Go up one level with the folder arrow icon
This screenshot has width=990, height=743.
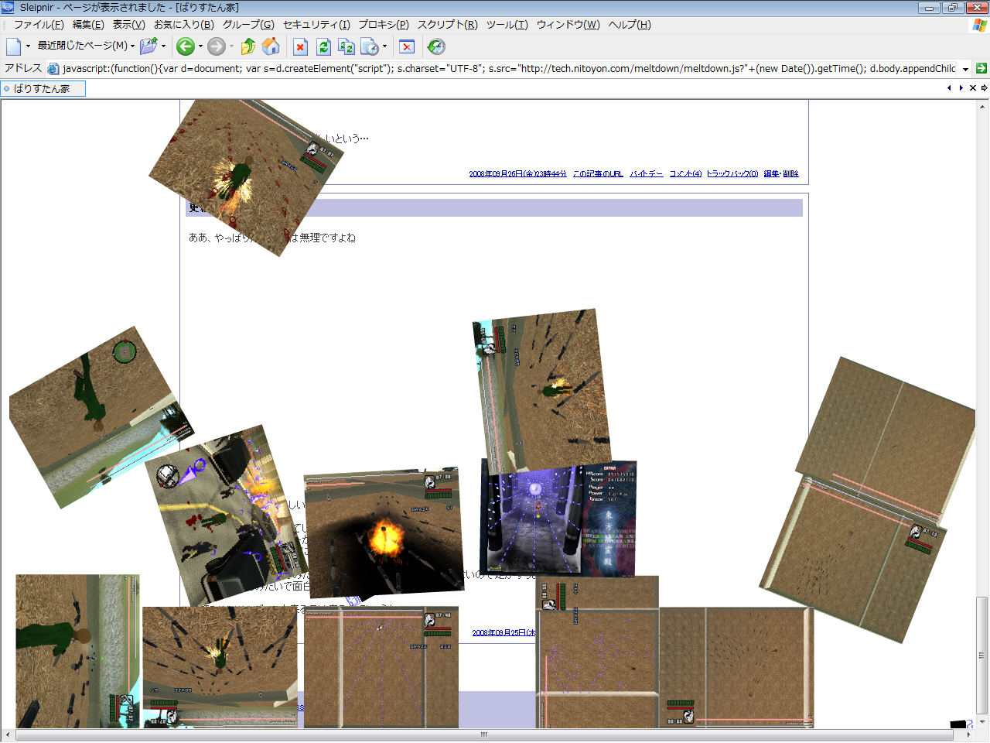coord(247,47)
